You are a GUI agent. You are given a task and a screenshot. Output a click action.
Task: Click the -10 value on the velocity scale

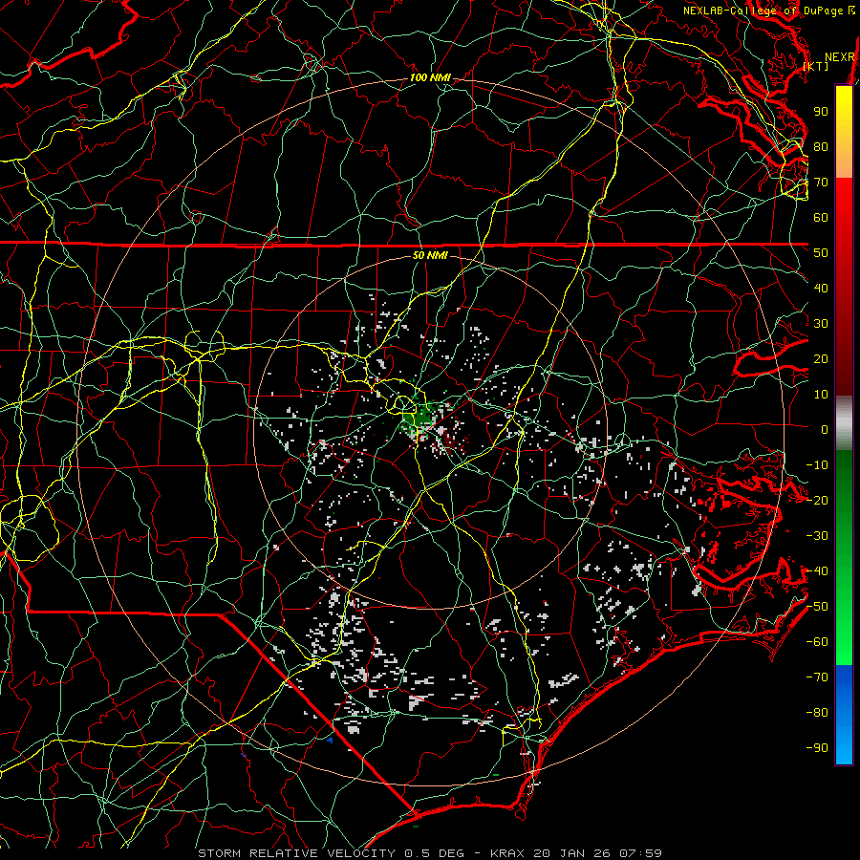tap(817, 465)
